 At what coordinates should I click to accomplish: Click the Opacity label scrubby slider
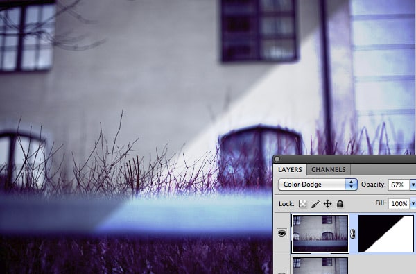pyautogui.click(x=373, y=185)
